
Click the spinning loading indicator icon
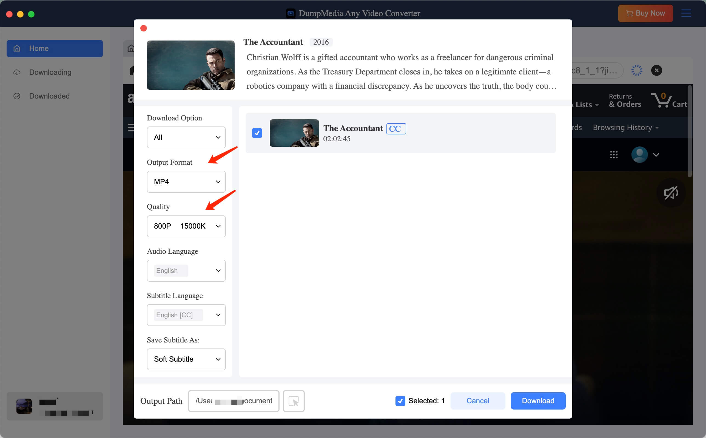pyautogui.click(x=637, y=70)
